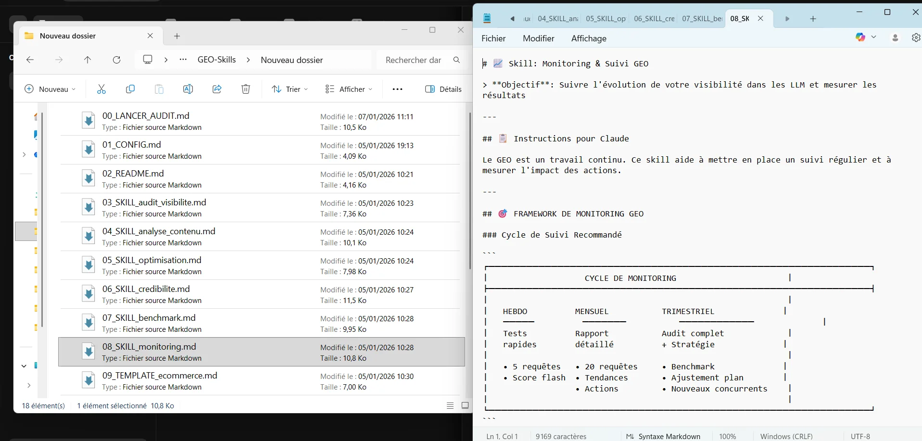Click the Delete trash icon in Explorer
The width and height of the screenshot is (922, 441).
click(x=246, y=89)
